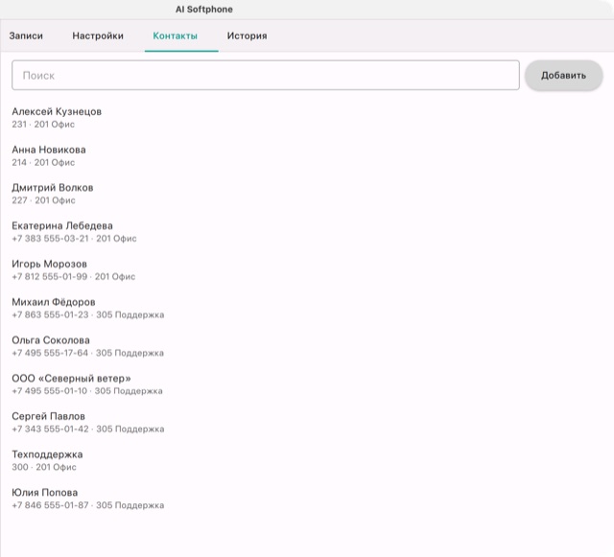Open contact ООО «Северный ветер»
This screenshot has width=614, height=557.
coord(71,378)
